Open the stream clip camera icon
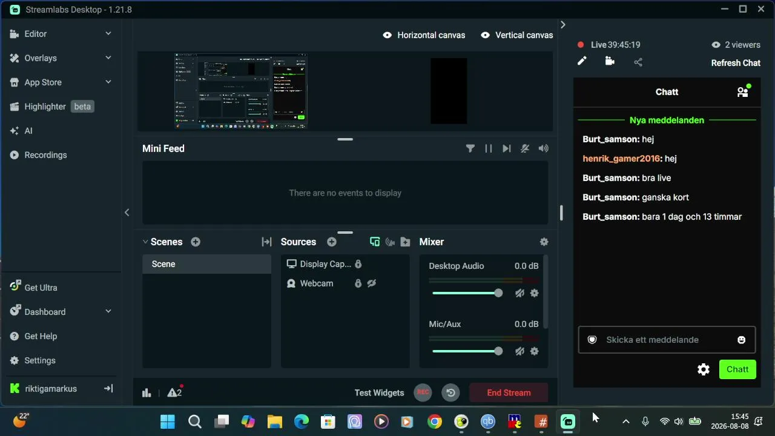775x436 pixels. click(x=610, y=61)
